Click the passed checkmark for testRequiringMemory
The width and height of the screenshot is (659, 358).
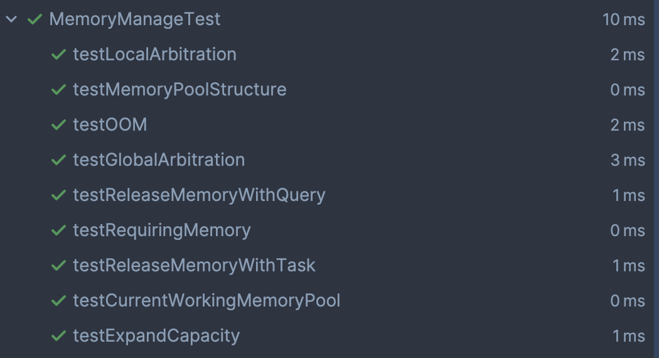[58, 231]
